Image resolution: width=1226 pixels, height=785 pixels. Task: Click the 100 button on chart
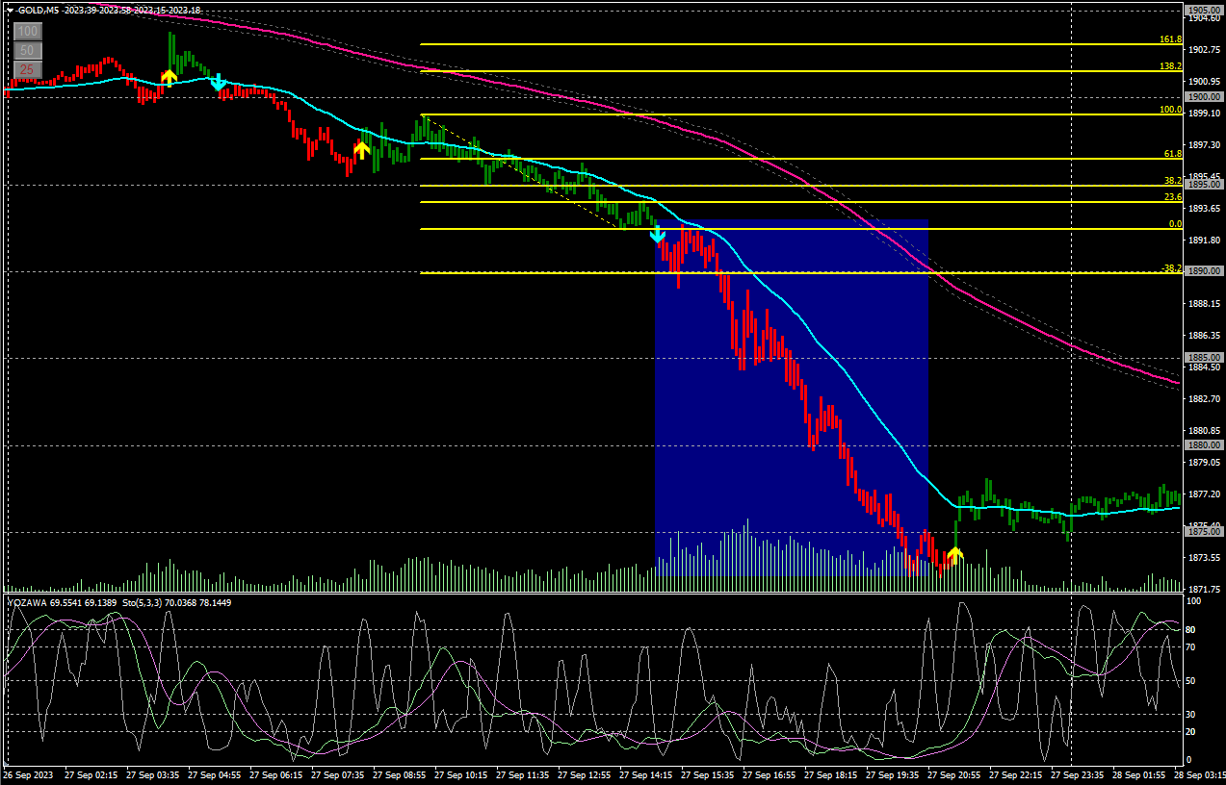tap(27, 32)
